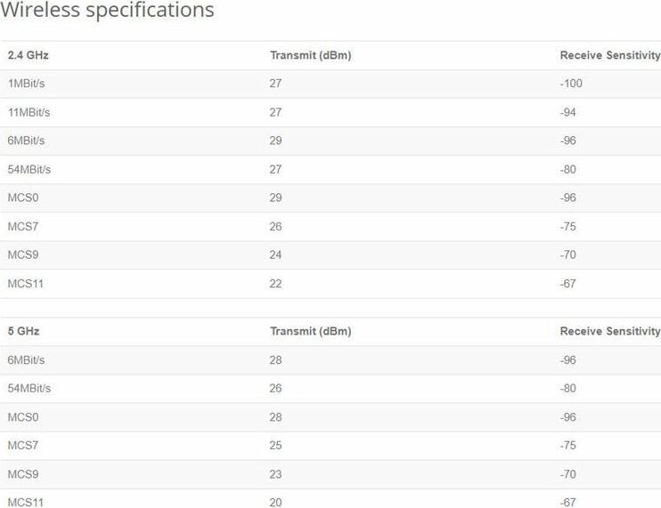This screenshot has width=661, height=508.
Task: Click Transmit (dBm) header in 5 GHz table
Action: pyautogui.click(x=310, y=332)
